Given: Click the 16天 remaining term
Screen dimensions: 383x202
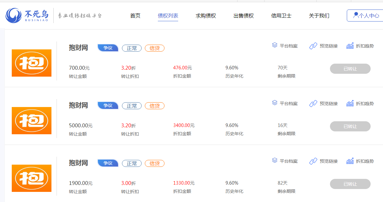Looking at the screenshot, I should click(x=282, y=125).
